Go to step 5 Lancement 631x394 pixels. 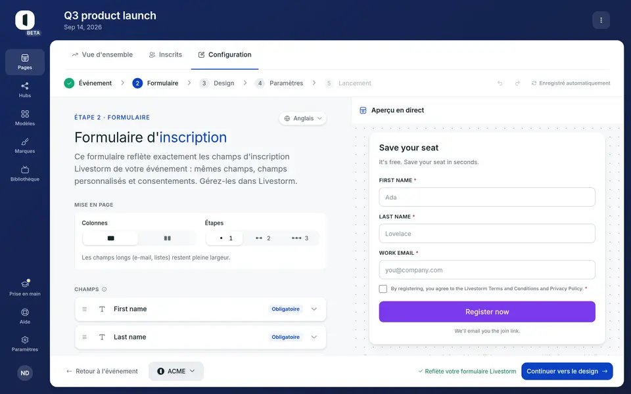point(348,83)
